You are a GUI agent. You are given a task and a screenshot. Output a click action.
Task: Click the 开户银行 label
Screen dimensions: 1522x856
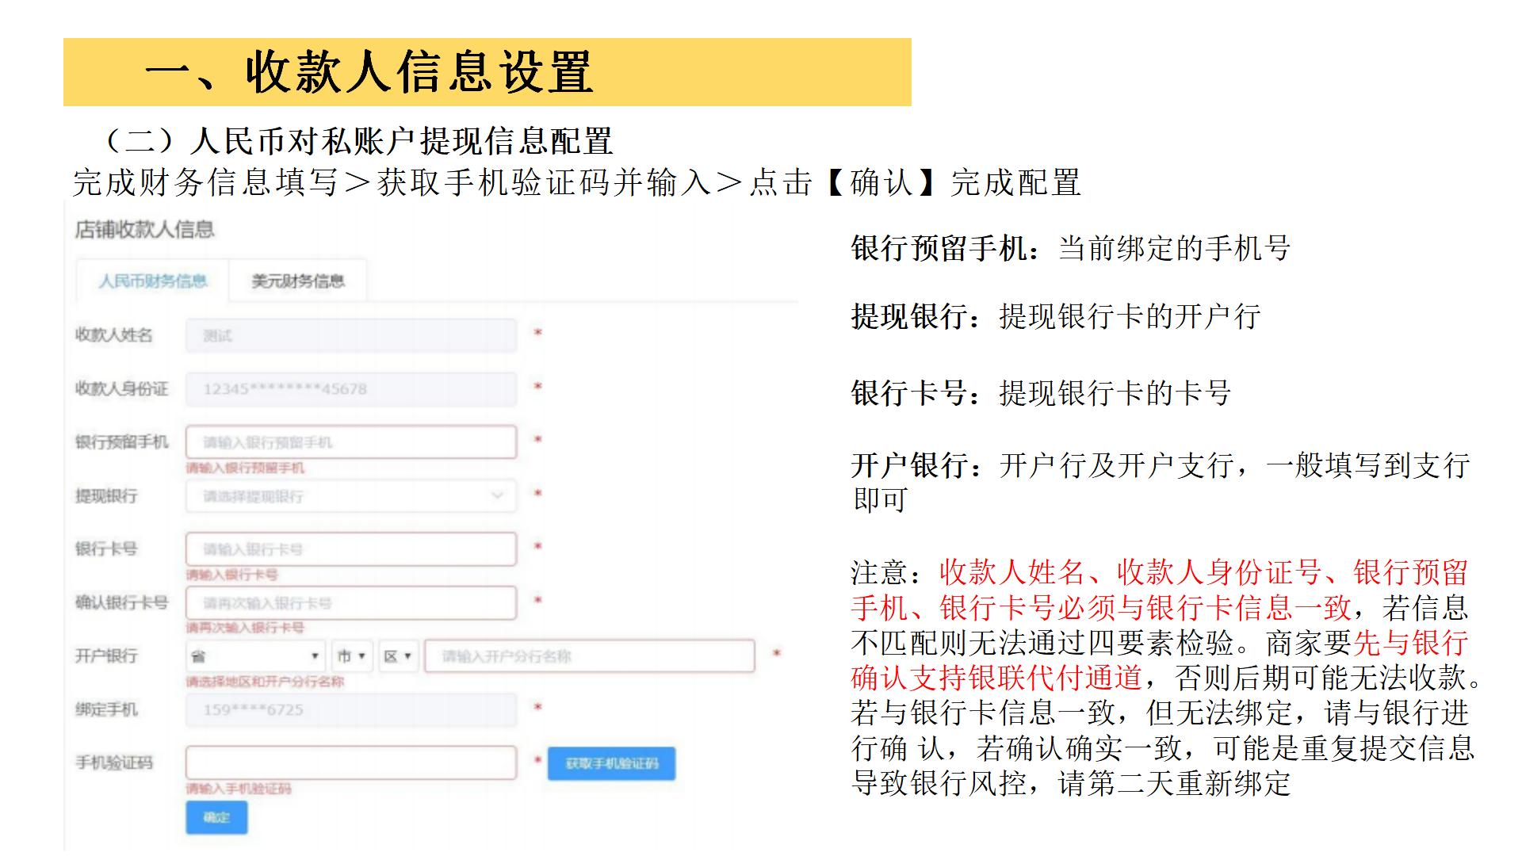click(106, 656)
